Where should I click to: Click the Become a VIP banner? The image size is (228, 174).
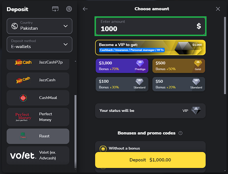[150, 47]
